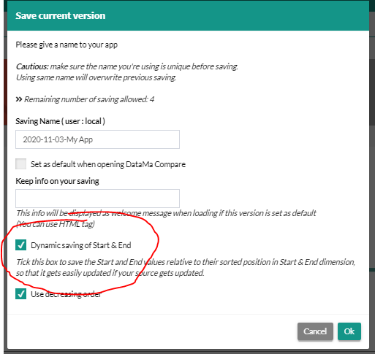Click the welcome message hint under the info field
Screen dimensions: 375x354
pos(166,213)
